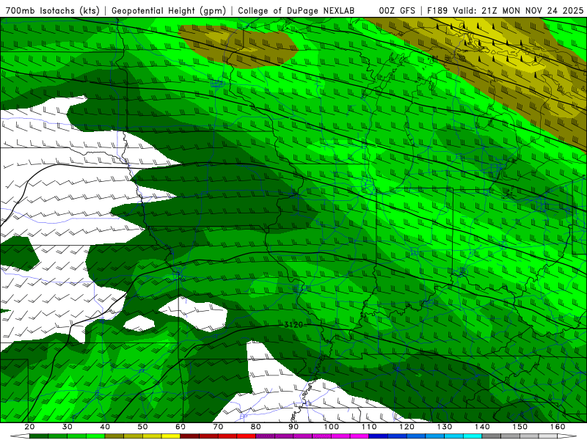
Task: Select the magenta swatch ending at 110
Action: pyautogui.click(x=360, y=436)
